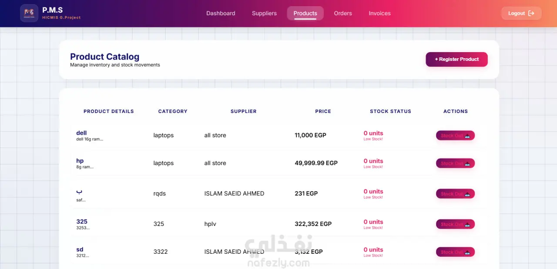
Task: Click Stock Out icon for hp
Action: (467, 163)
